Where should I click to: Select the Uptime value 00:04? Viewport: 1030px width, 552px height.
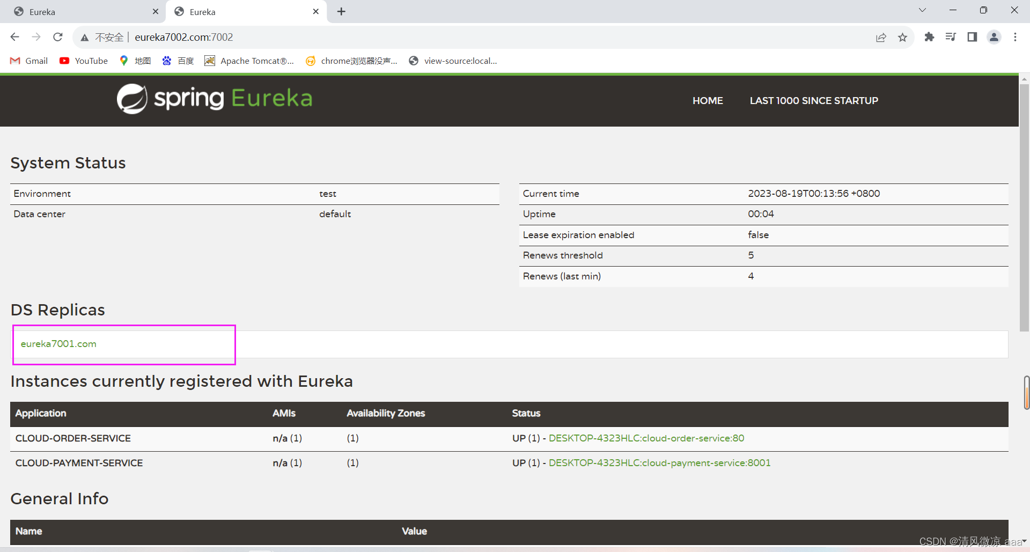(761, 214)
